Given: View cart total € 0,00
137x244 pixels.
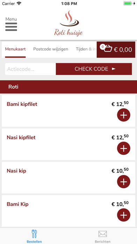Looking at the screenshot, I should pyautogui.click(x=123, y=50).
